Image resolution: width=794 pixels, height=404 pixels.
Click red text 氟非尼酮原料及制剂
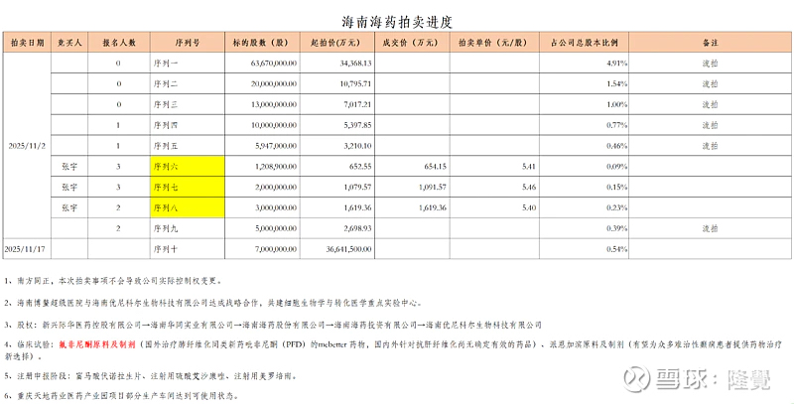[x=98, y=345]
